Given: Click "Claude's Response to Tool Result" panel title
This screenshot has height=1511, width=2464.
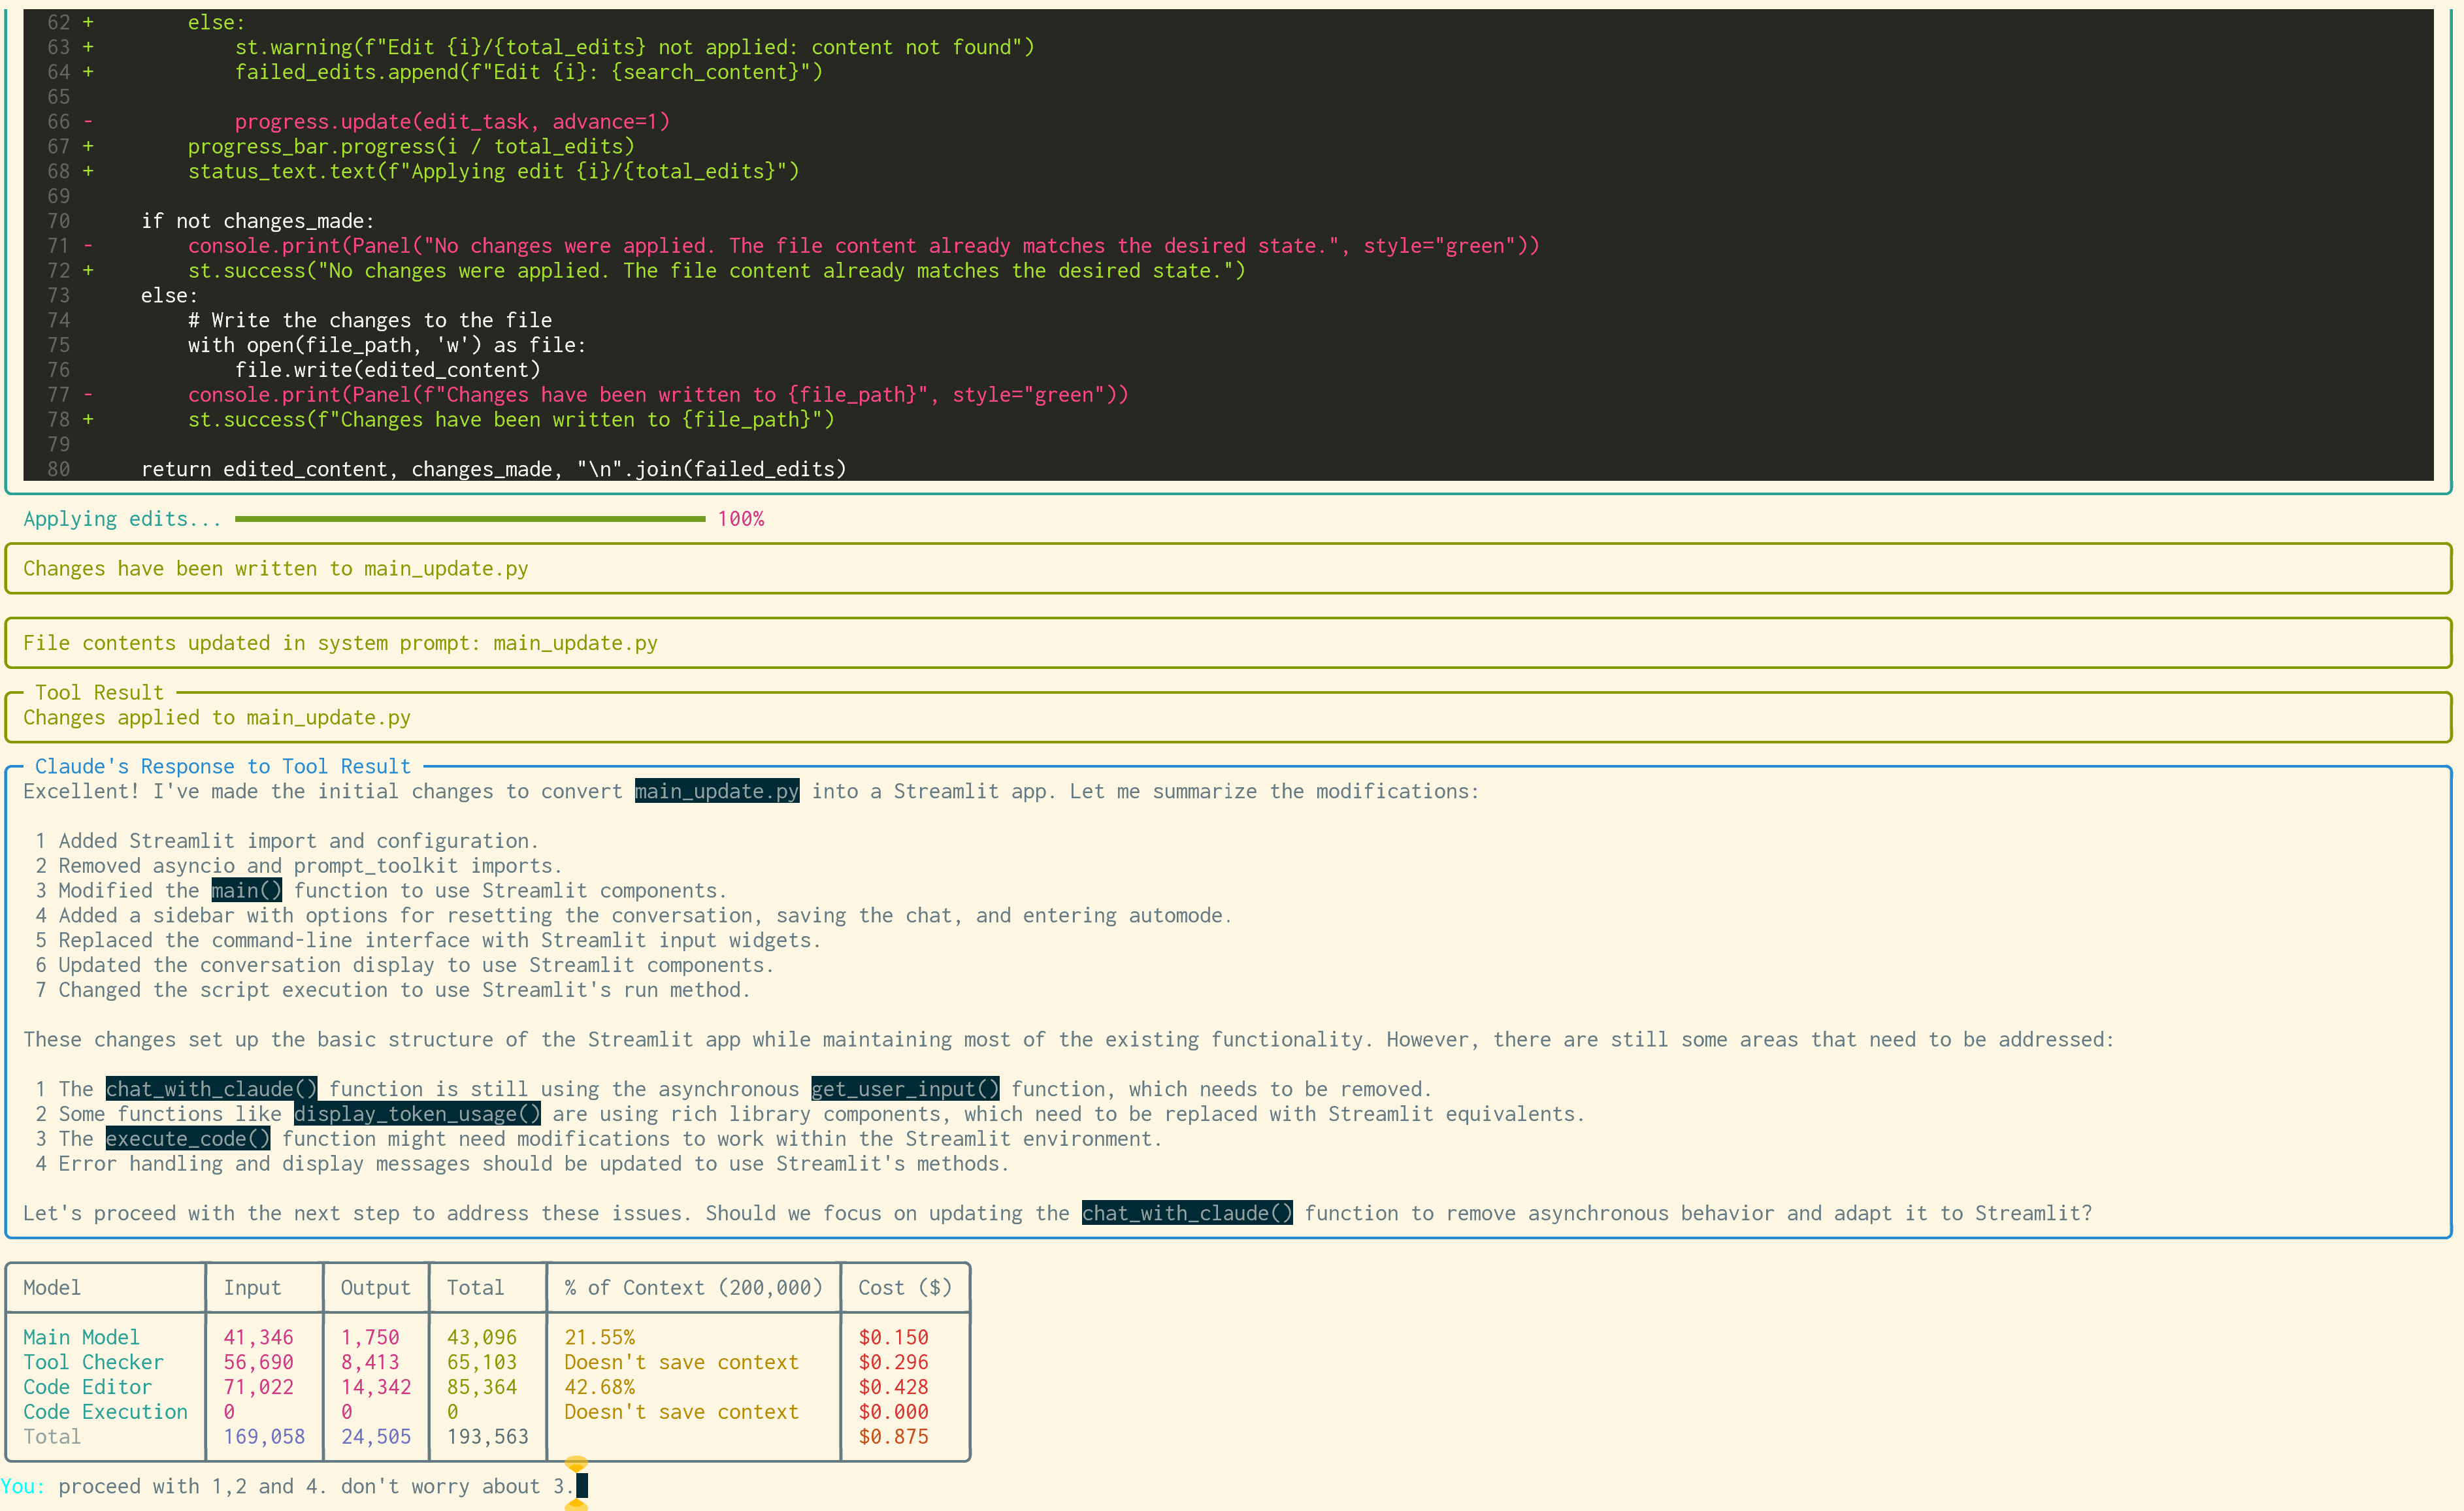Looking at the screenshot, I should coord(222,766).
